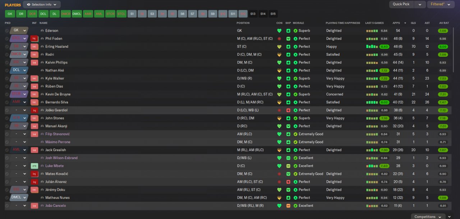Click the player icon beside Nathan Aké

tap(42, 70)
